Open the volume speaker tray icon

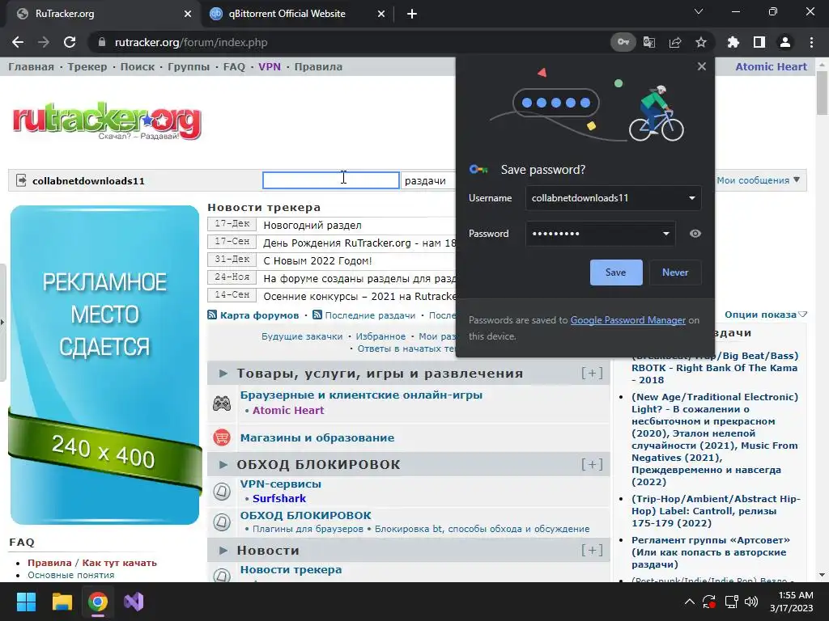751,602
